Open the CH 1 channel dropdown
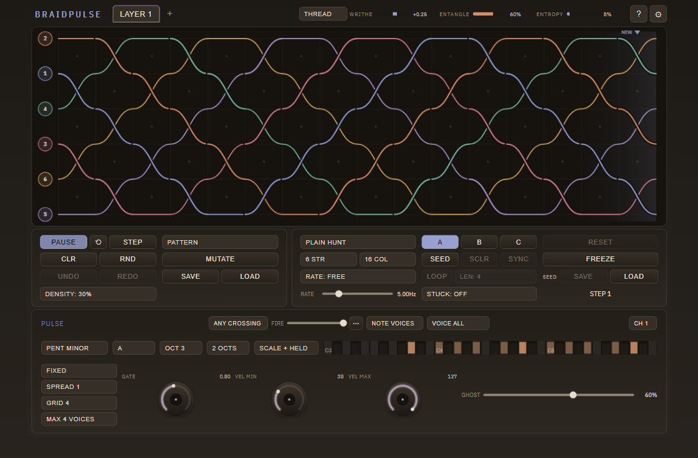Viewport: 698px width, 458px height. [x=643, y=323]
